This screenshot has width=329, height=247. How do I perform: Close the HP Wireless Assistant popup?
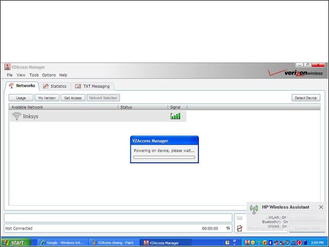(321, 207)
